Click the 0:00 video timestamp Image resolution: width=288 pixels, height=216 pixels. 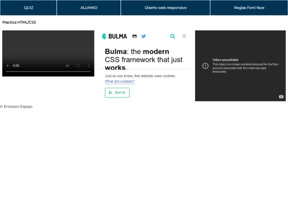(16, 66)
